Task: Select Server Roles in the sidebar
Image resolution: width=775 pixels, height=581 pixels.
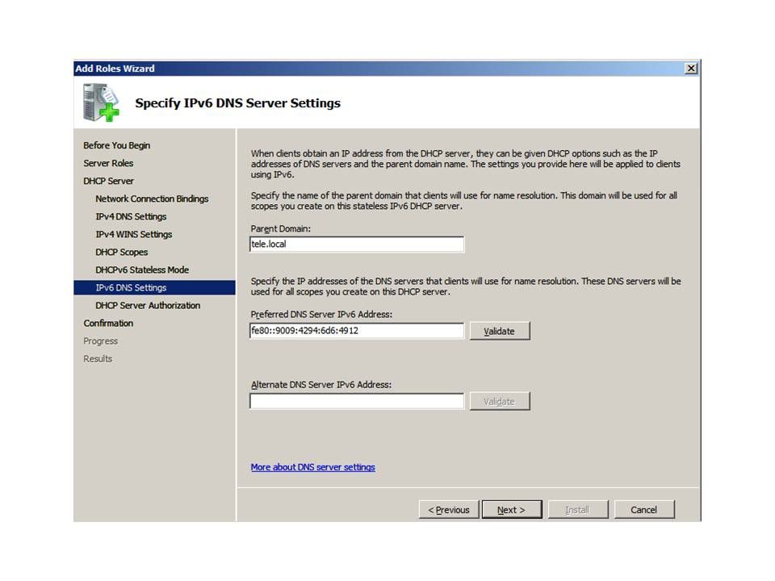Action: (108, 163)
